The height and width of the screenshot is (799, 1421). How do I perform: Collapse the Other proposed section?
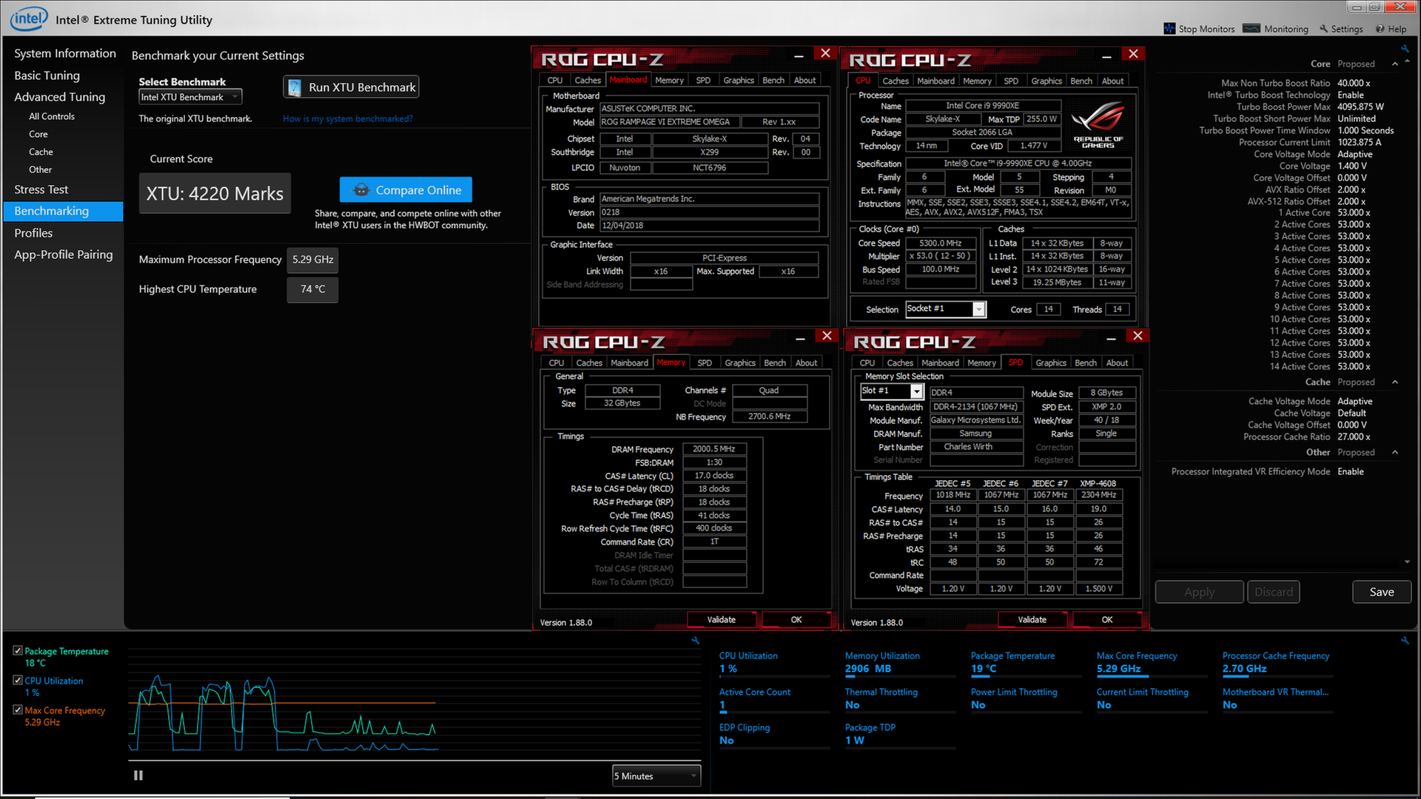(x=1395, y=453)
